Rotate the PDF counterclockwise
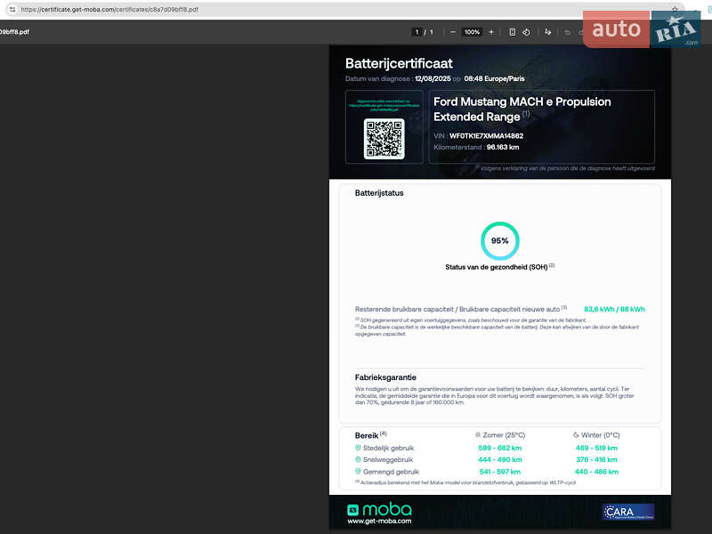The image size is (712, 534). pos(526,32)
